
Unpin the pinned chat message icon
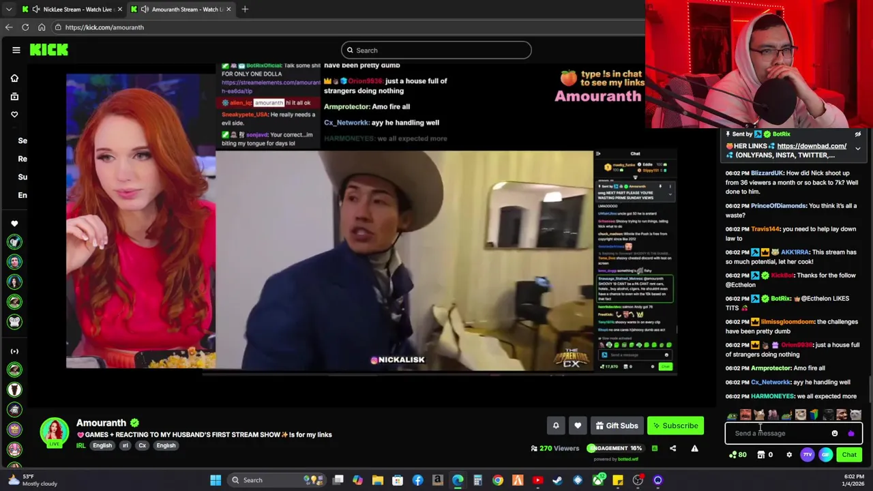click(857, 134)
